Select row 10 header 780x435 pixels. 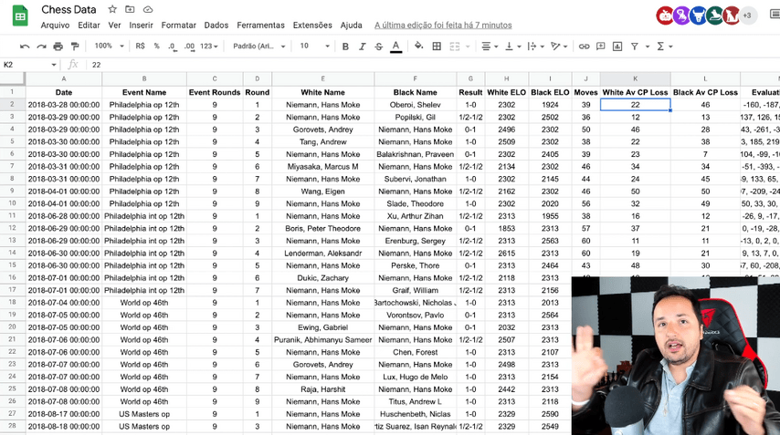(x=13, y=203)
